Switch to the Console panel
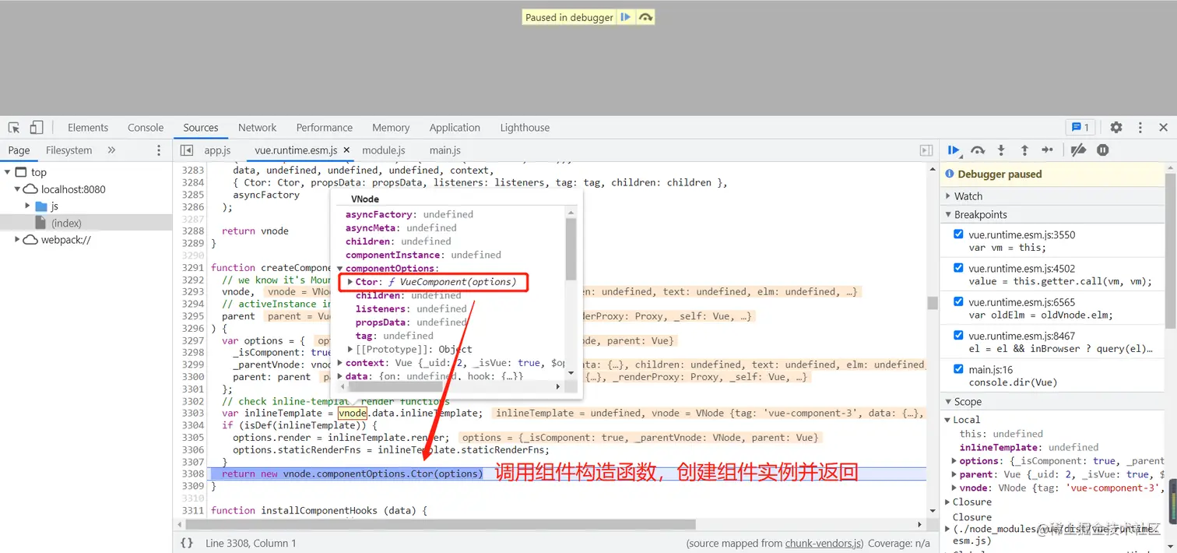 [x=146, y=128]
